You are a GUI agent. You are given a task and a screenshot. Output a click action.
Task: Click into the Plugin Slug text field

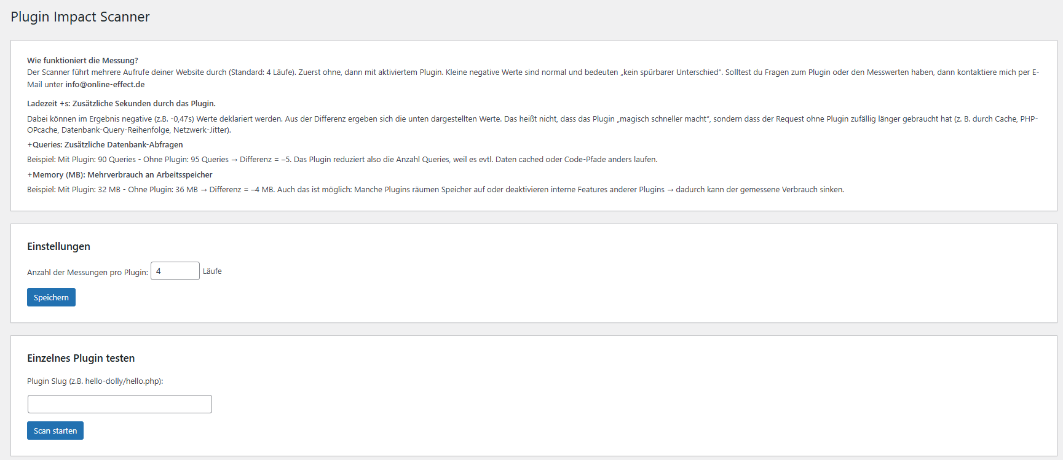click(x=120, y=404)
